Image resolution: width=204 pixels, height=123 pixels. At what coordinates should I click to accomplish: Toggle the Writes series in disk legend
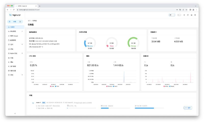click(166, 86)
